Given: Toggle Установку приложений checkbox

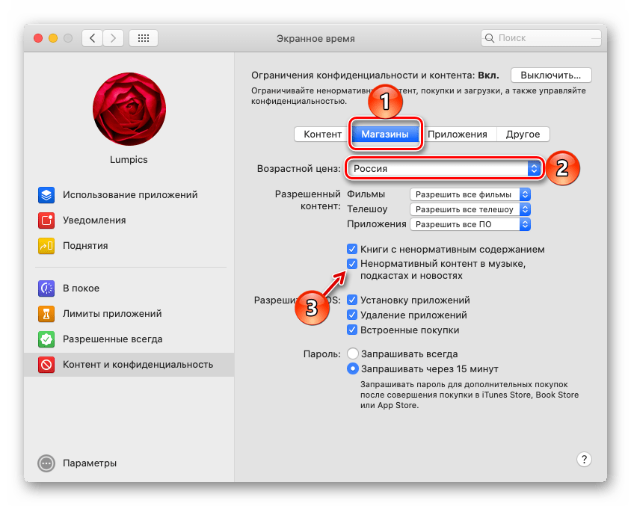Looking at the screenshot, I should coord(352,300).
